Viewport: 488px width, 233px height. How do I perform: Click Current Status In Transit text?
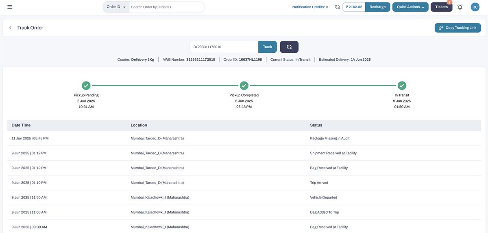pos(290,60)
